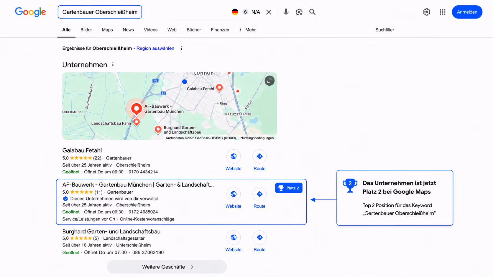Click the Region auswählen link
This screenshot has height=277, width=493.
[x=155, y=48]
